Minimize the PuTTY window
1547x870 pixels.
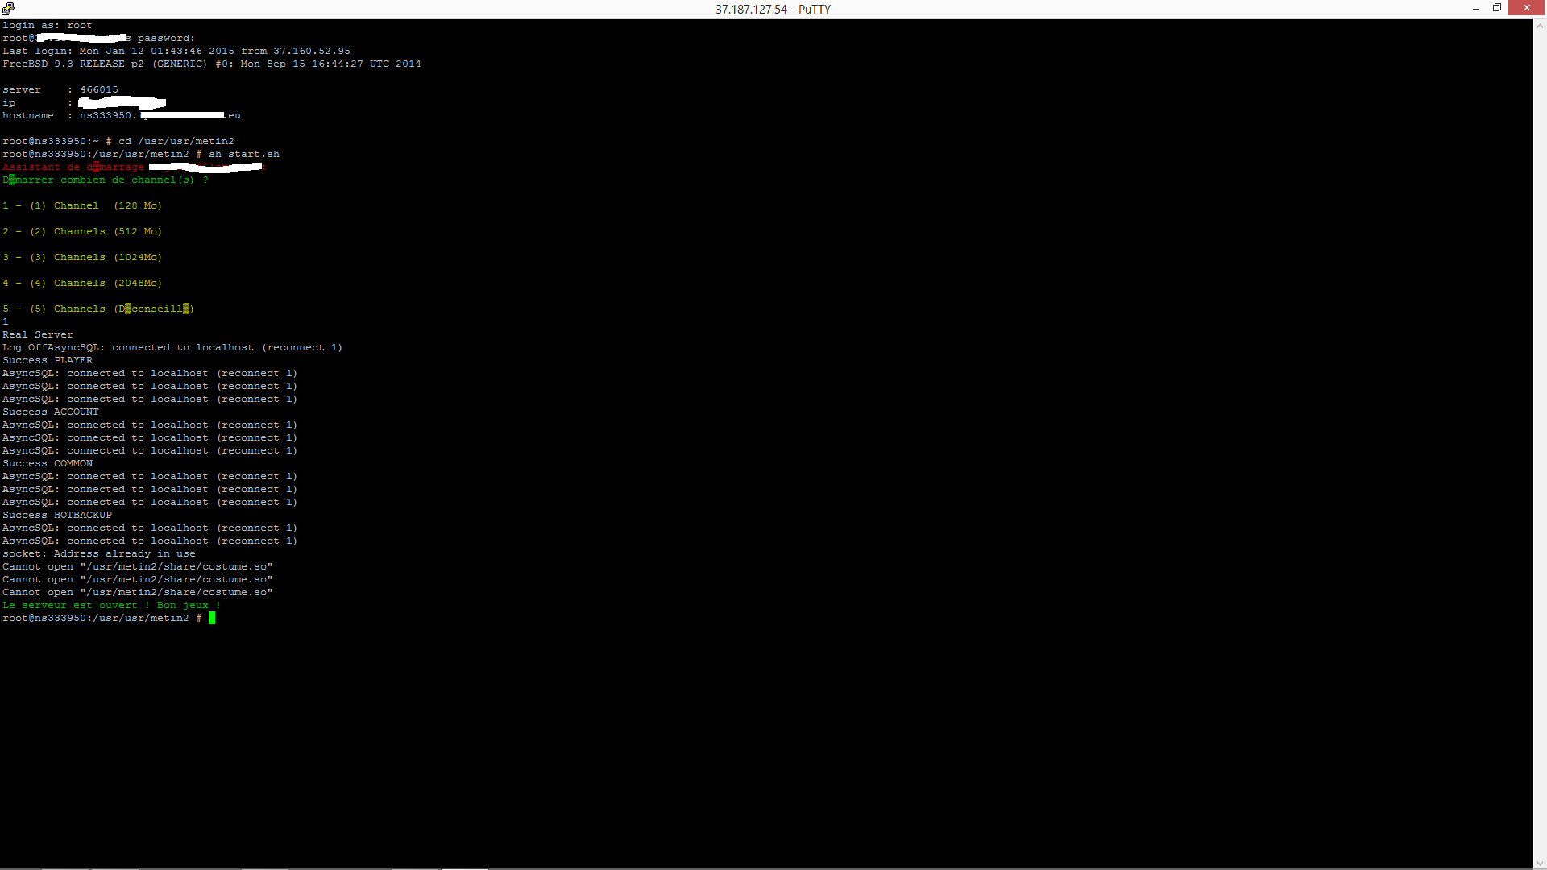tap(1476, 9)
